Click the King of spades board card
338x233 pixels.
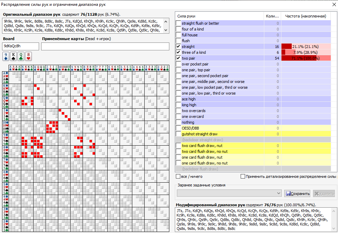click(x=13, y=56)
